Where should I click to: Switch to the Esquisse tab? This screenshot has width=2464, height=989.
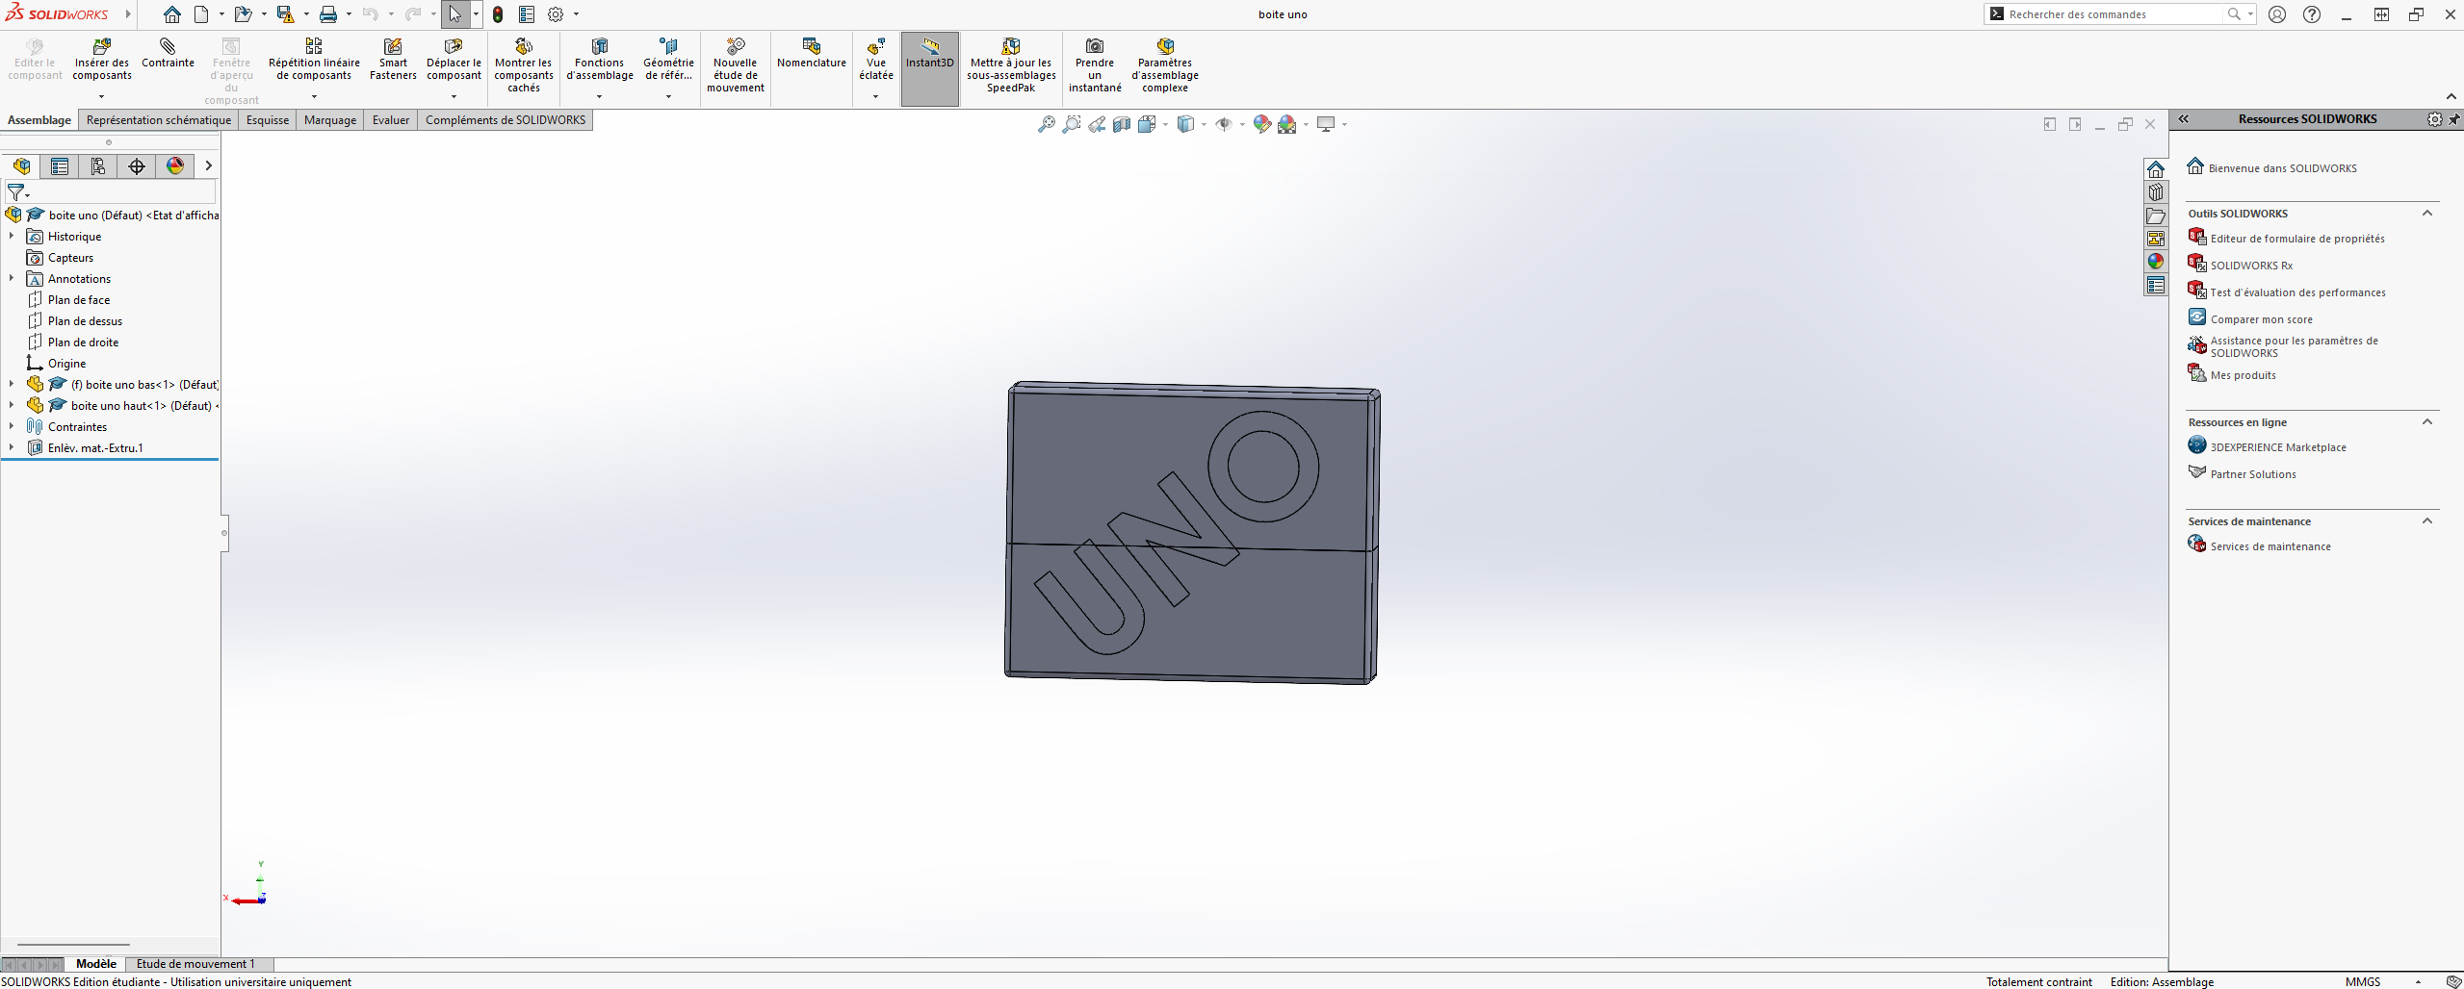click(x=268, y=120)
